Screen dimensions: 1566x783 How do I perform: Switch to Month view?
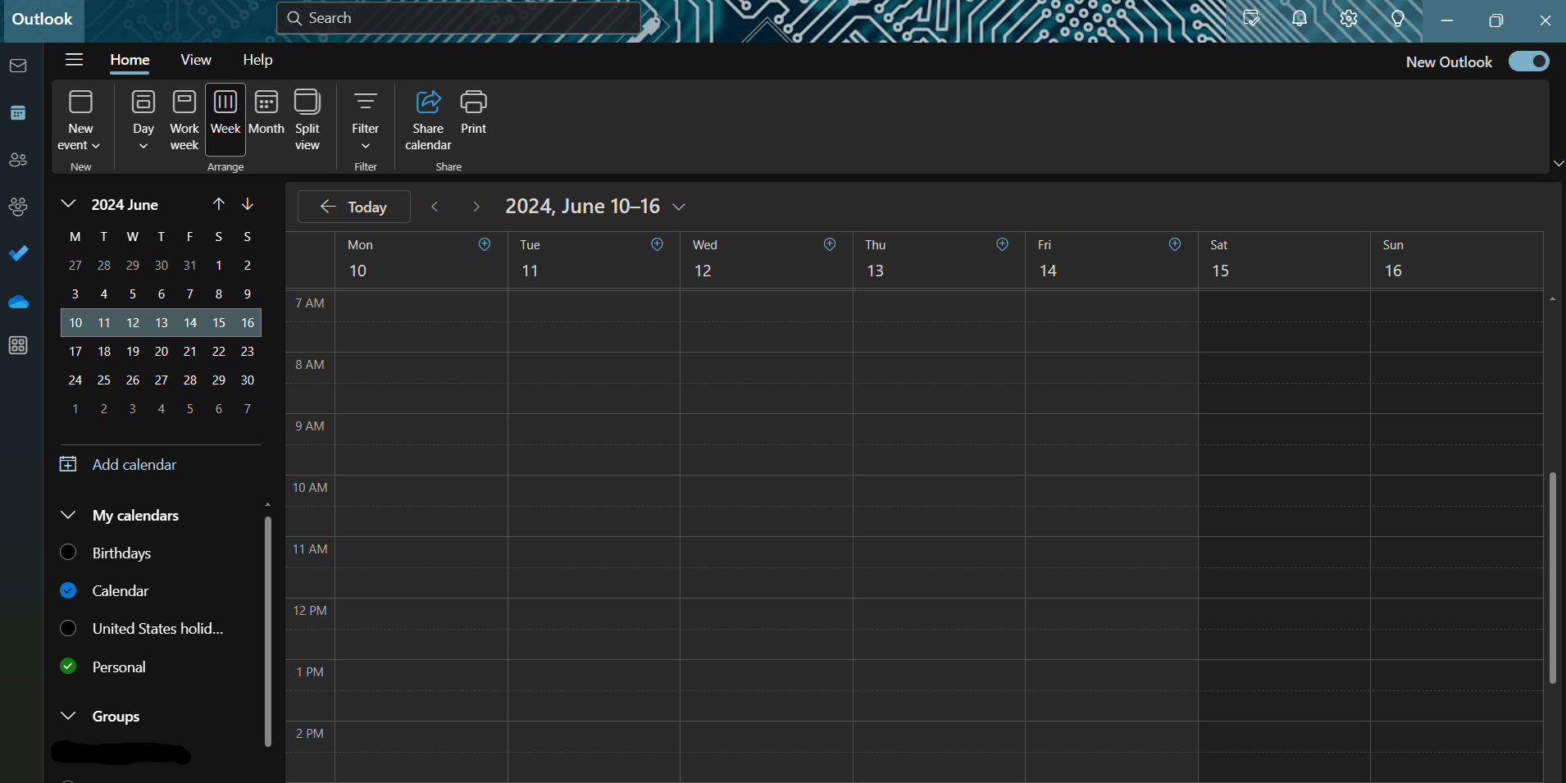point(266,112)
